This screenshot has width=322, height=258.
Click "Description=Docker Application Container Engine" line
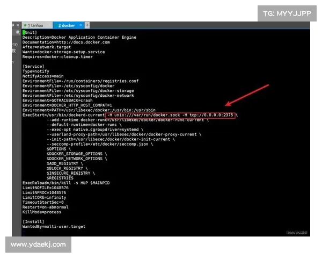(79, 37)
